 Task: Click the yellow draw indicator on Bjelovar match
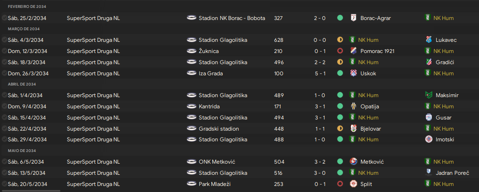[x=340, y=128]
